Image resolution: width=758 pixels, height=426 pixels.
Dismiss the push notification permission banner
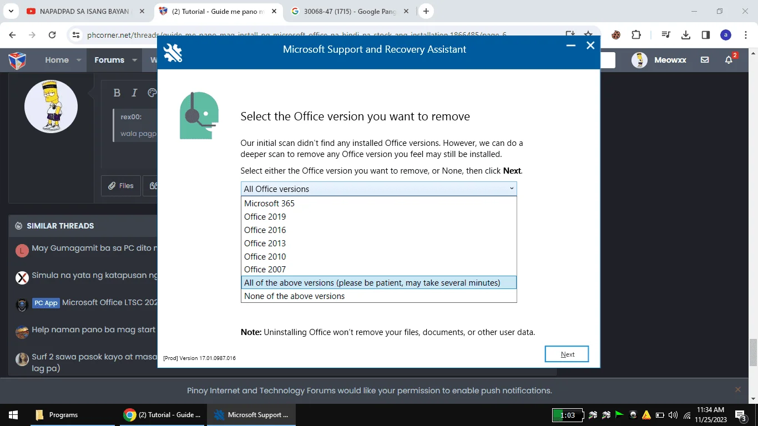point(738,389)
